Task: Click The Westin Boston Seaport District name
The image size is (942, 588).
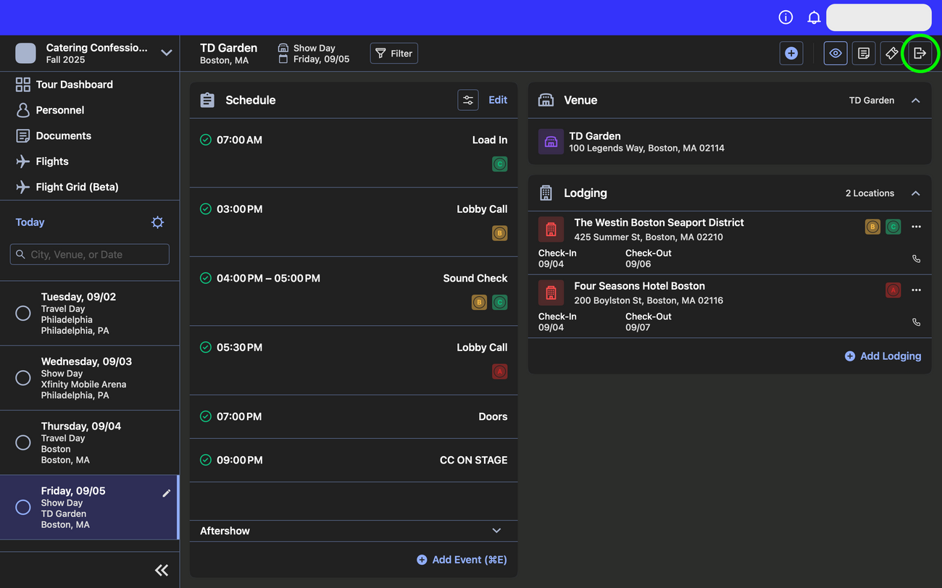Action: point(659,222)
